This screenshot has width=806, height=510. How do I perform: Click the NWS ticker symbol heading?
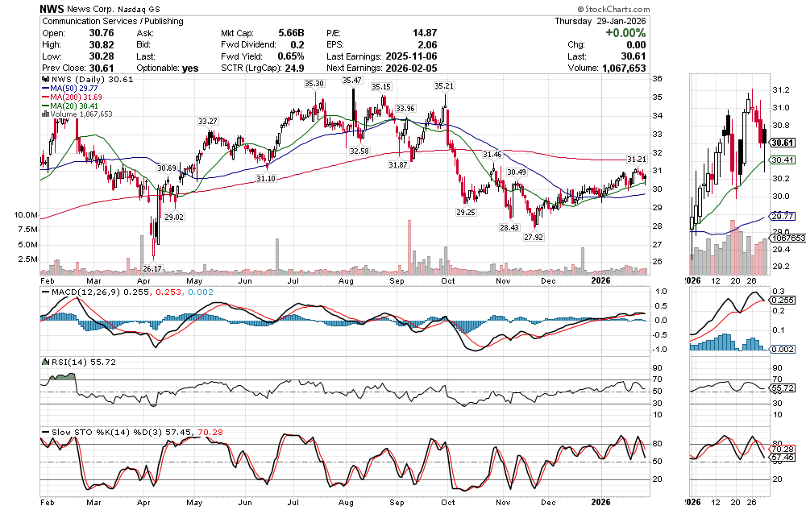click(x=52, y=6)
